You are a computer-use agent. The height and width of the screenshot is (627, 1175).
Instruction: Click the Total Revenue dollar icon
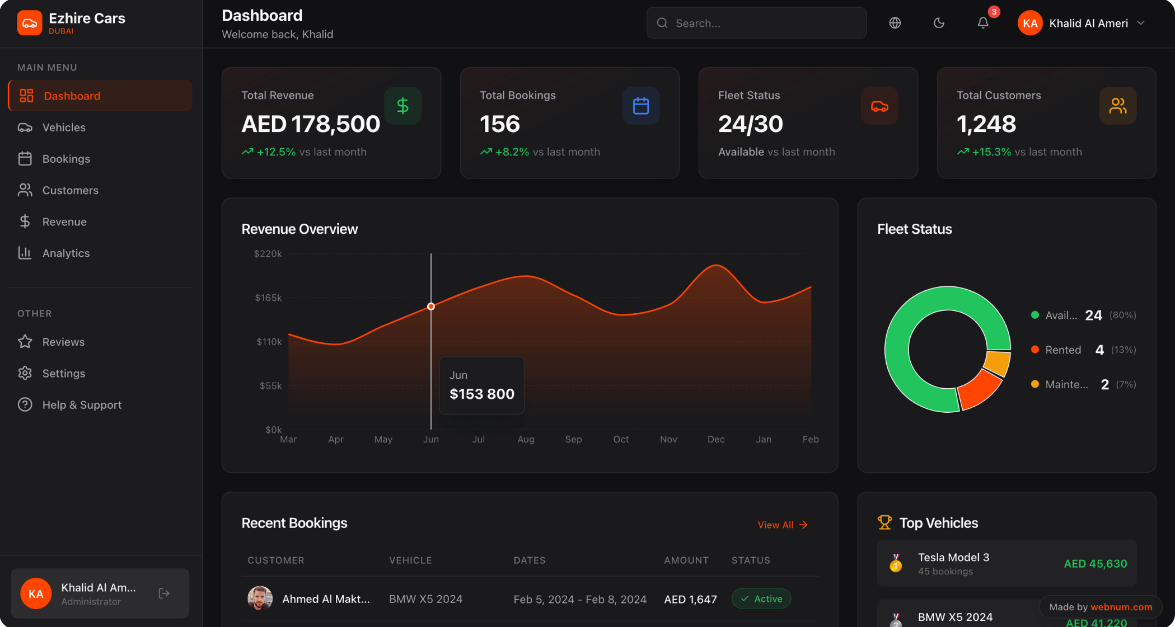point(402,106)
